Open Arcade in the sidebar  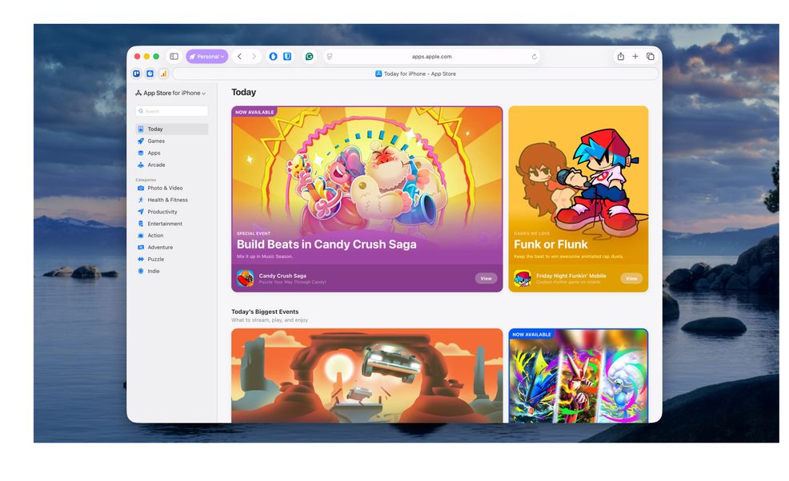pos(171,165)
